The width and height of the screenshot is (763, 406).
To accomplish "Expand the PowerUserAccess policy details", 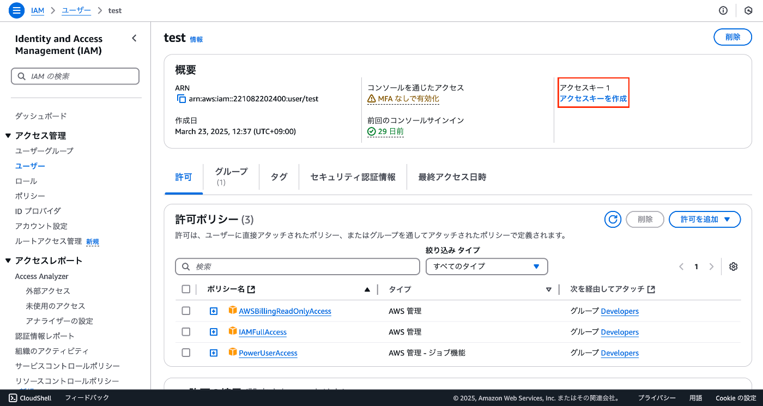I will 214,353.
